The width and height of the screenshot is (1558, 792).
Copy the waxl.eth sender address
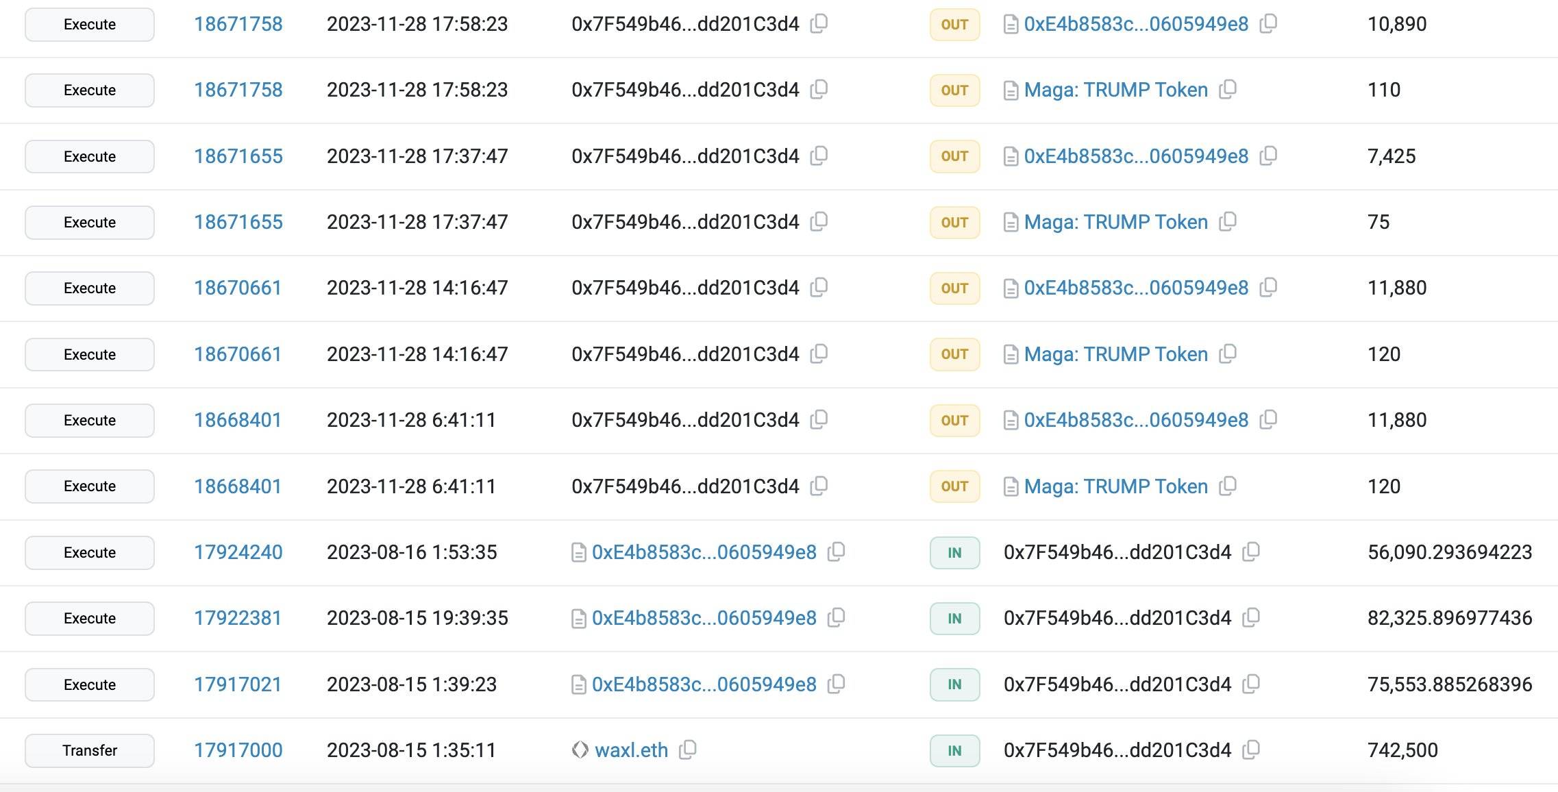coord(687,750)
